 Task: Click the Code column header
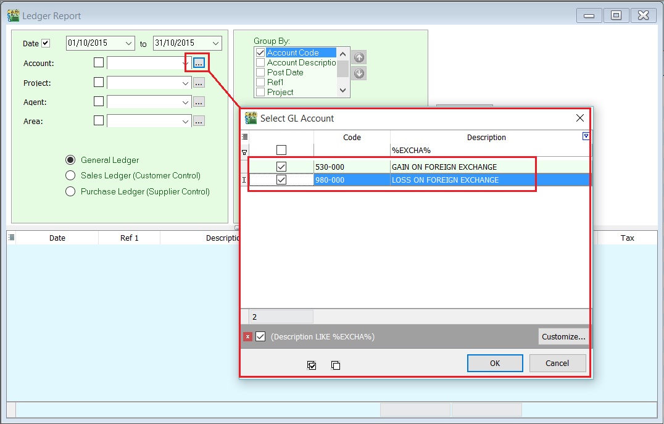coord(352,138)
